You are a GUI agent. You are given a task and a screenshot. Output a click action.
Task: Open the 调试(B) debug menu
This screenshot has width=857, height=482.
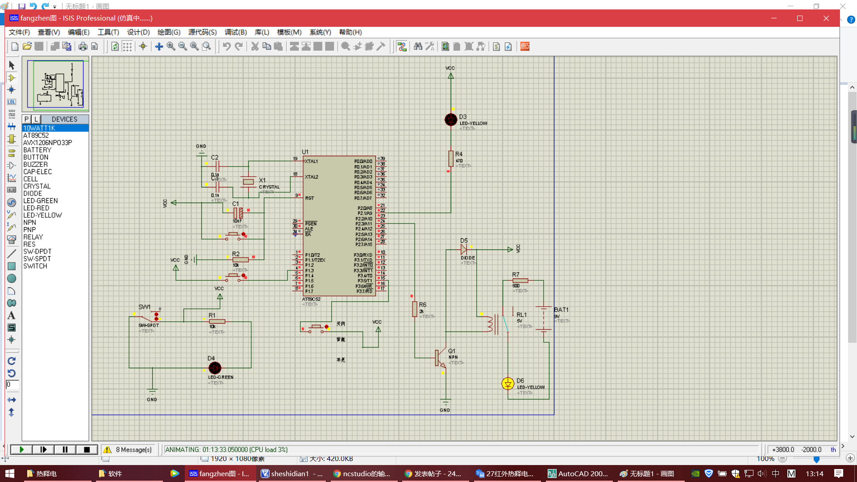pyautogui.click(x=235, y=32)
